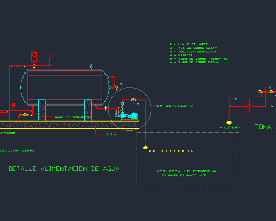
Task: Click the right concrete support base
Action: click(88, 110)
